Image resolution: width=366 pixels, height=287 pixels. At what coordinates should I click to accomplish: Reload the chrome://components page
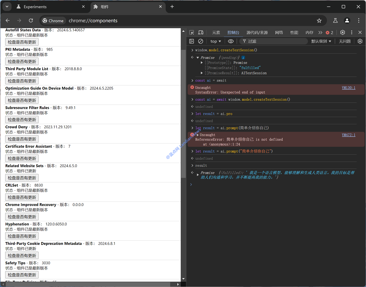(31, 21)
